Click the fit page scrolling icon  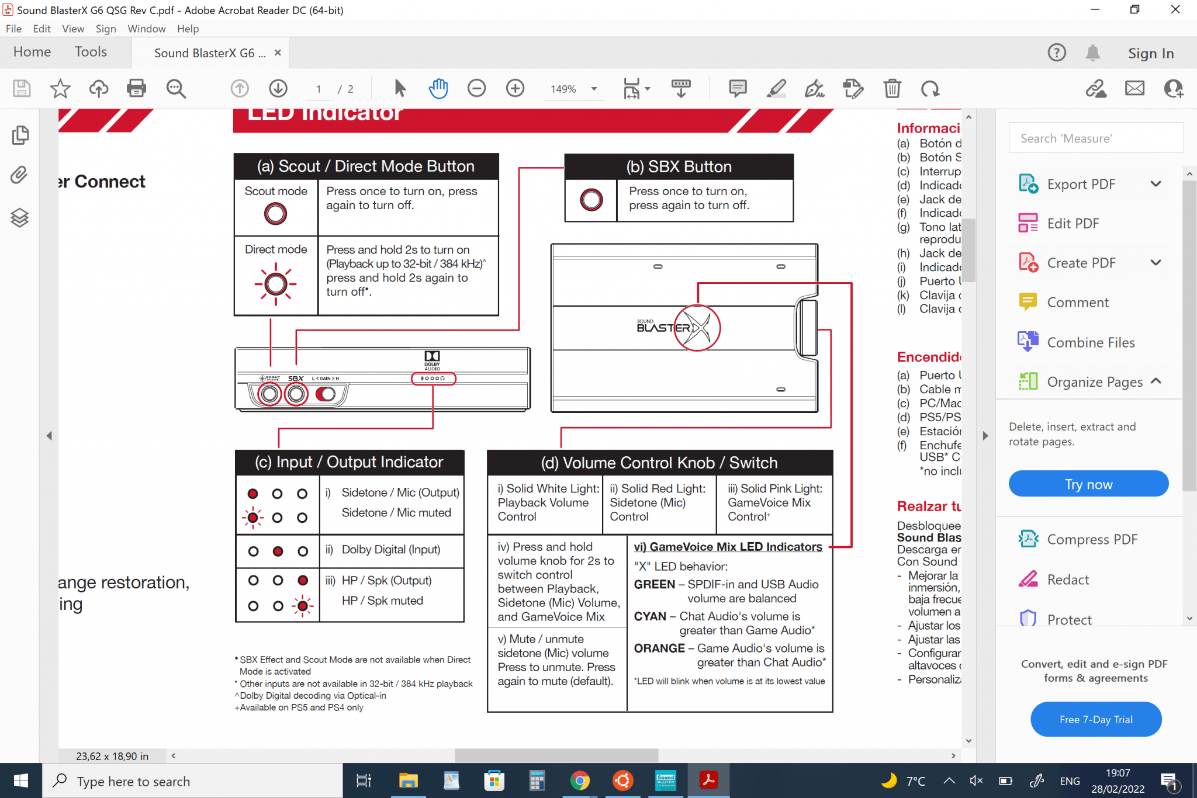[632, 89]
